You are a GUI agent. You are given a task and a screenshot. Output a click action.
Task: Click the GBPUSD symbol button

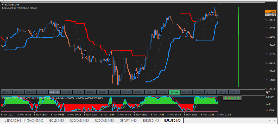tap(91, 92)
